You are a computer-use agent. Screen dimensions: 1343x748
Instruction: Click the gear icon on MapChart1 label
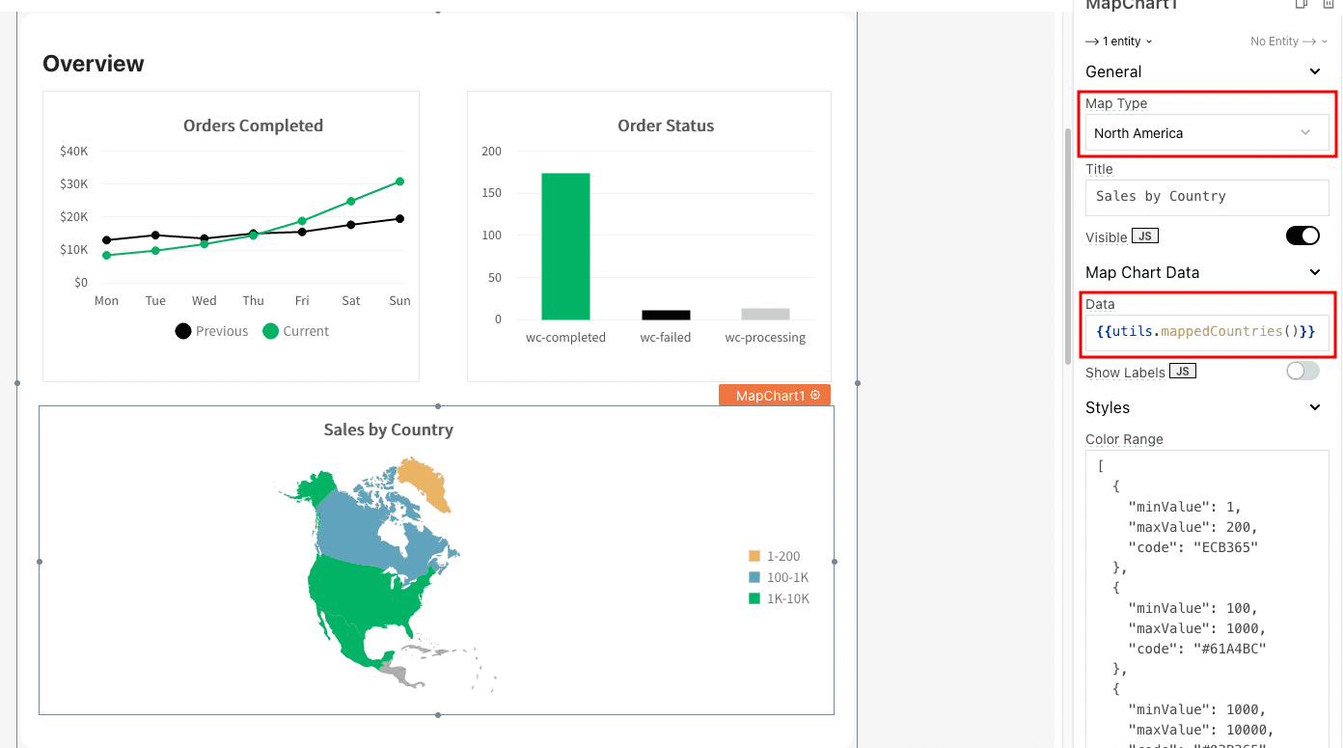(x=815, y=395)
